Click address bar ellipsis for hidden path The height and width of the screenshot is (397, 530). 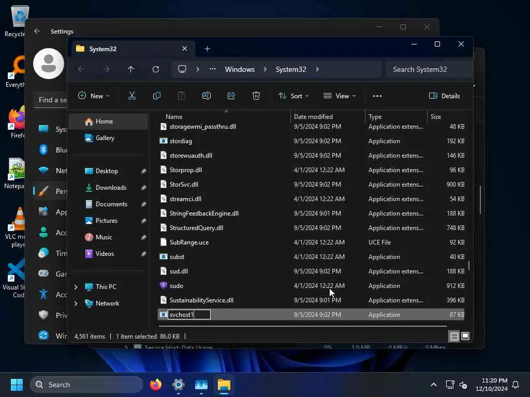212,69
